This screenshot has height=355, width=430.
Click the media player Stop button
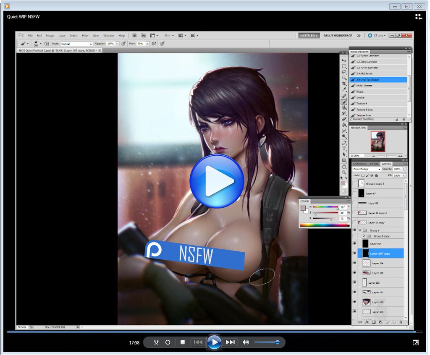tap(182, 342)
